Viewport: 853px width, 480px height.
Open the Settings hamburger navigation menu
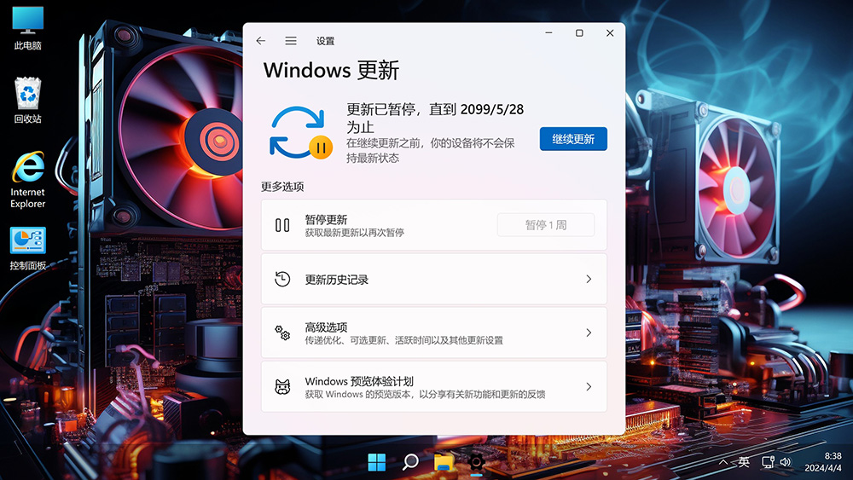coord(291,41)
